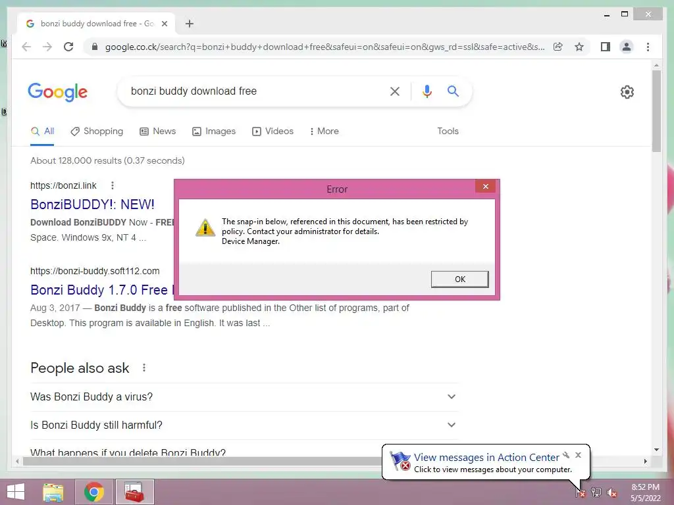Click About 128,000 results text

click(x=107, y=160)
